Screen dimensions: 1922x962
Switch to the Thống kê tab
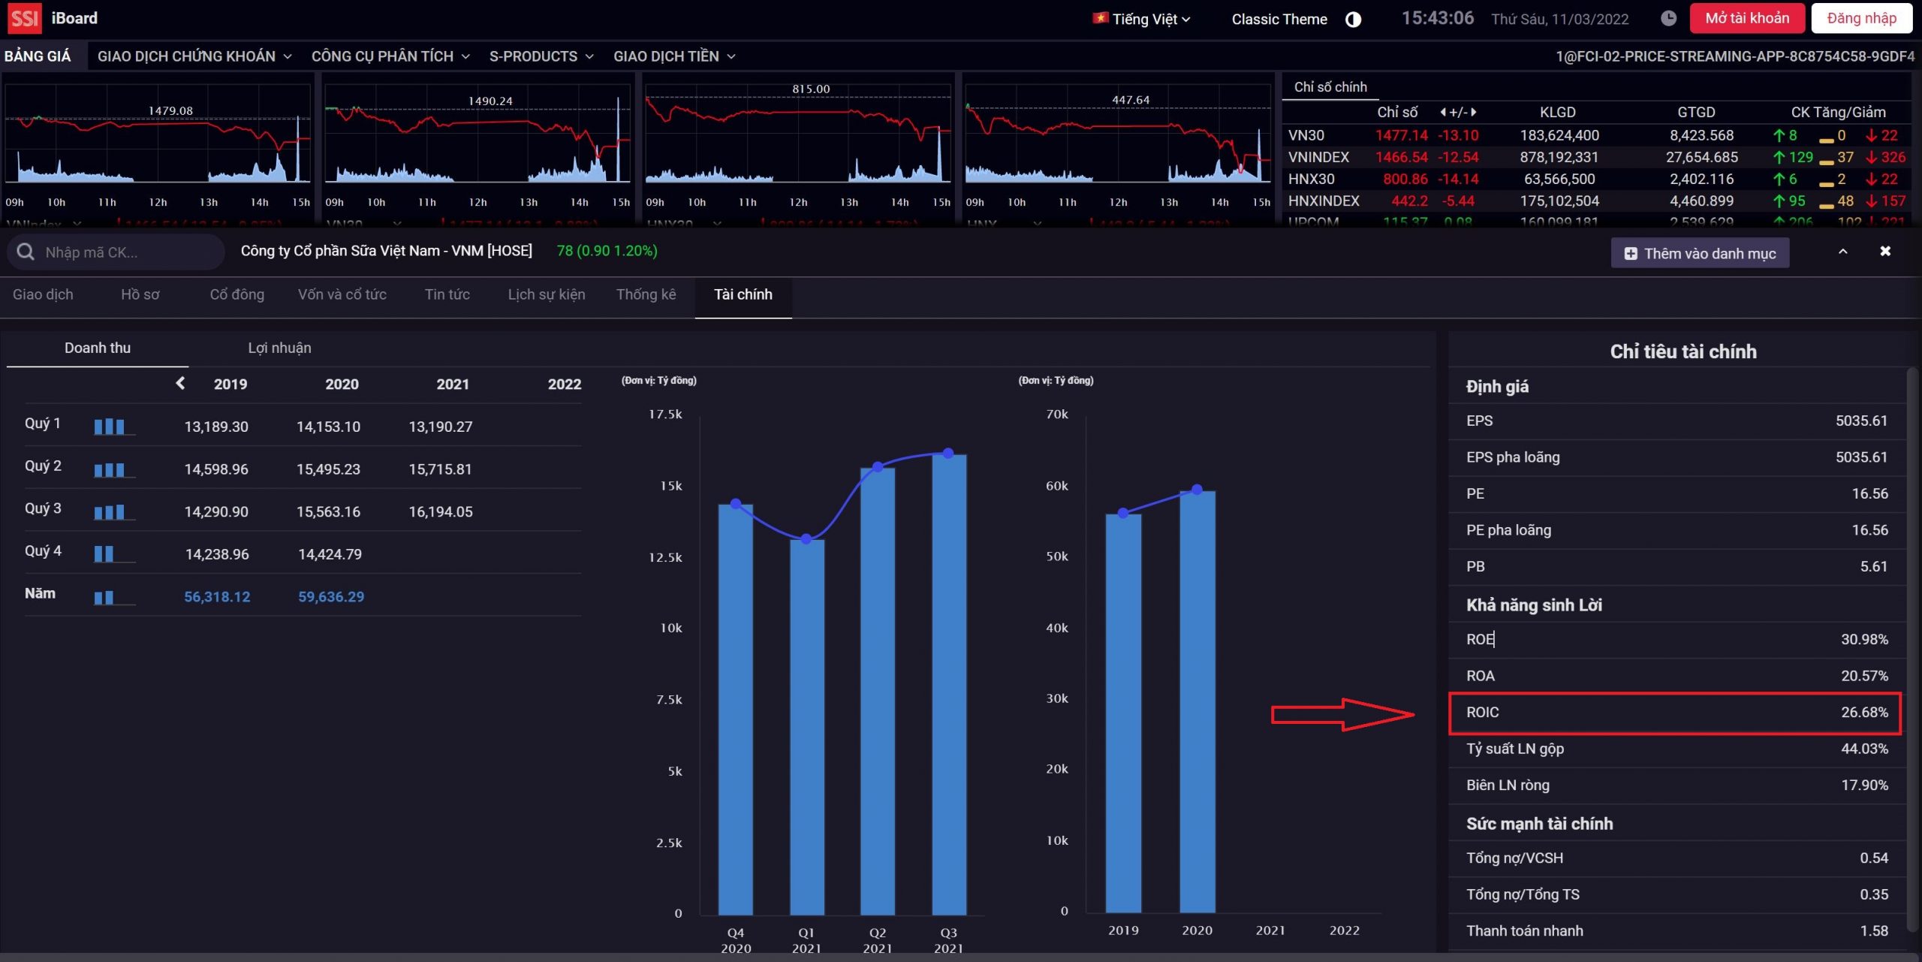(x=646, y=294)
